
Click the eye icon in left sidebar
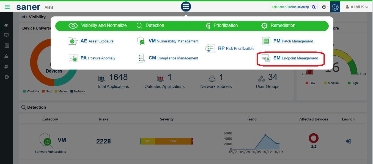[7, 25]
